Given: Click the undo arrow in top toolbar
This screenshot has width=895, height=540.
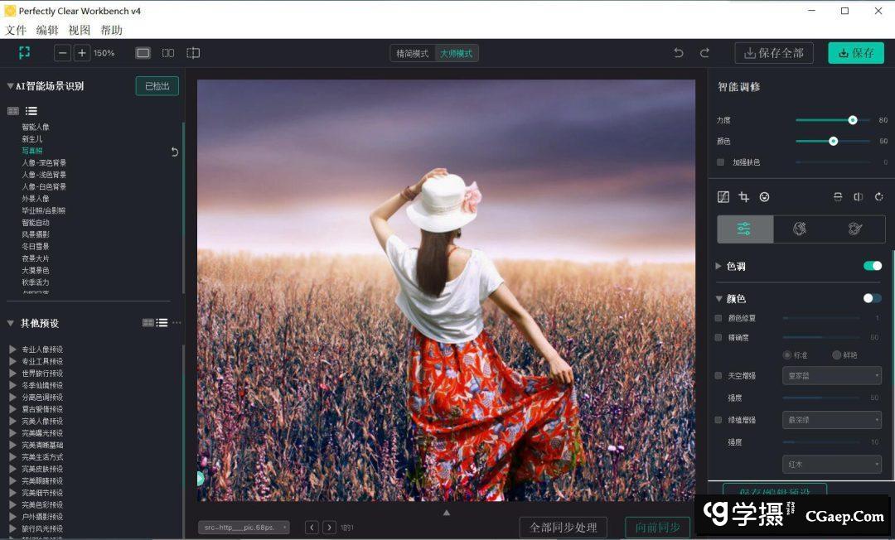Looking at the screenshot, I should 679,53.
